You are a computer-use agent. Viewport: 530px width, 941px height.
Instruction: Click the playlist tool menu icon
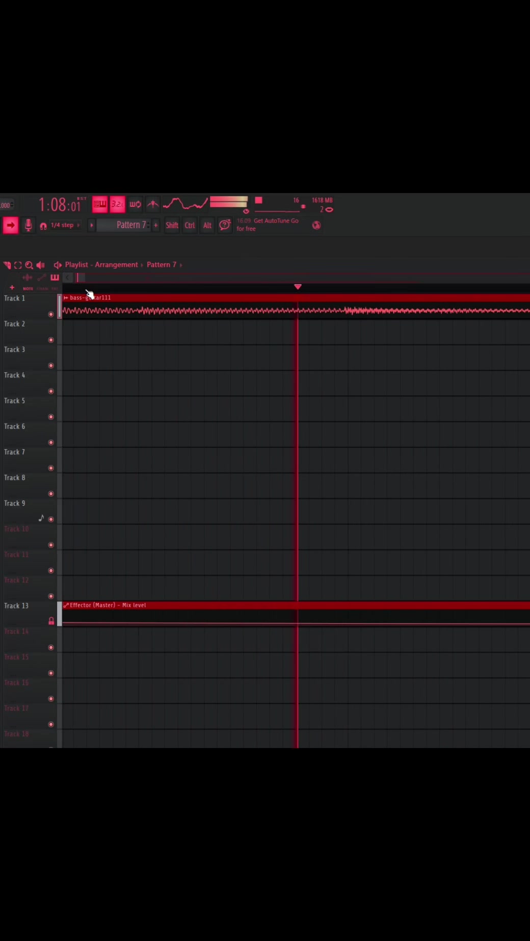(7, 265)
